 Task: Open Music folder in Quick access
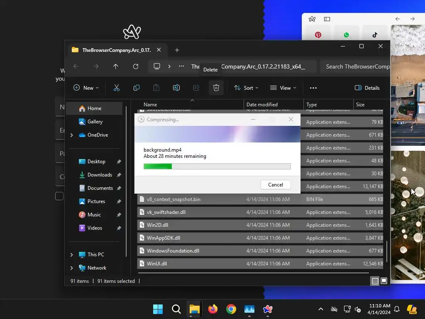point(94,215)
